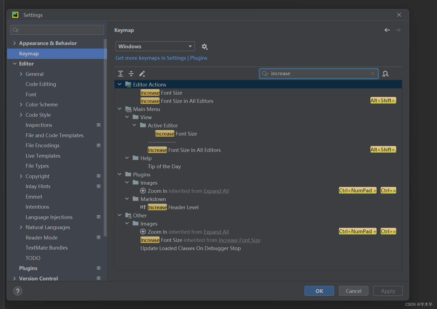
Task: Expand the General settings node
Action: [x=21, y=74]
